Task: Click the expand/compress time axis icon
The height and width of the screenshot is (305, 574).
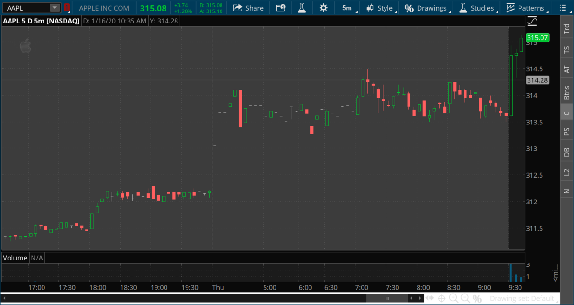Action: tap(430, 298)
